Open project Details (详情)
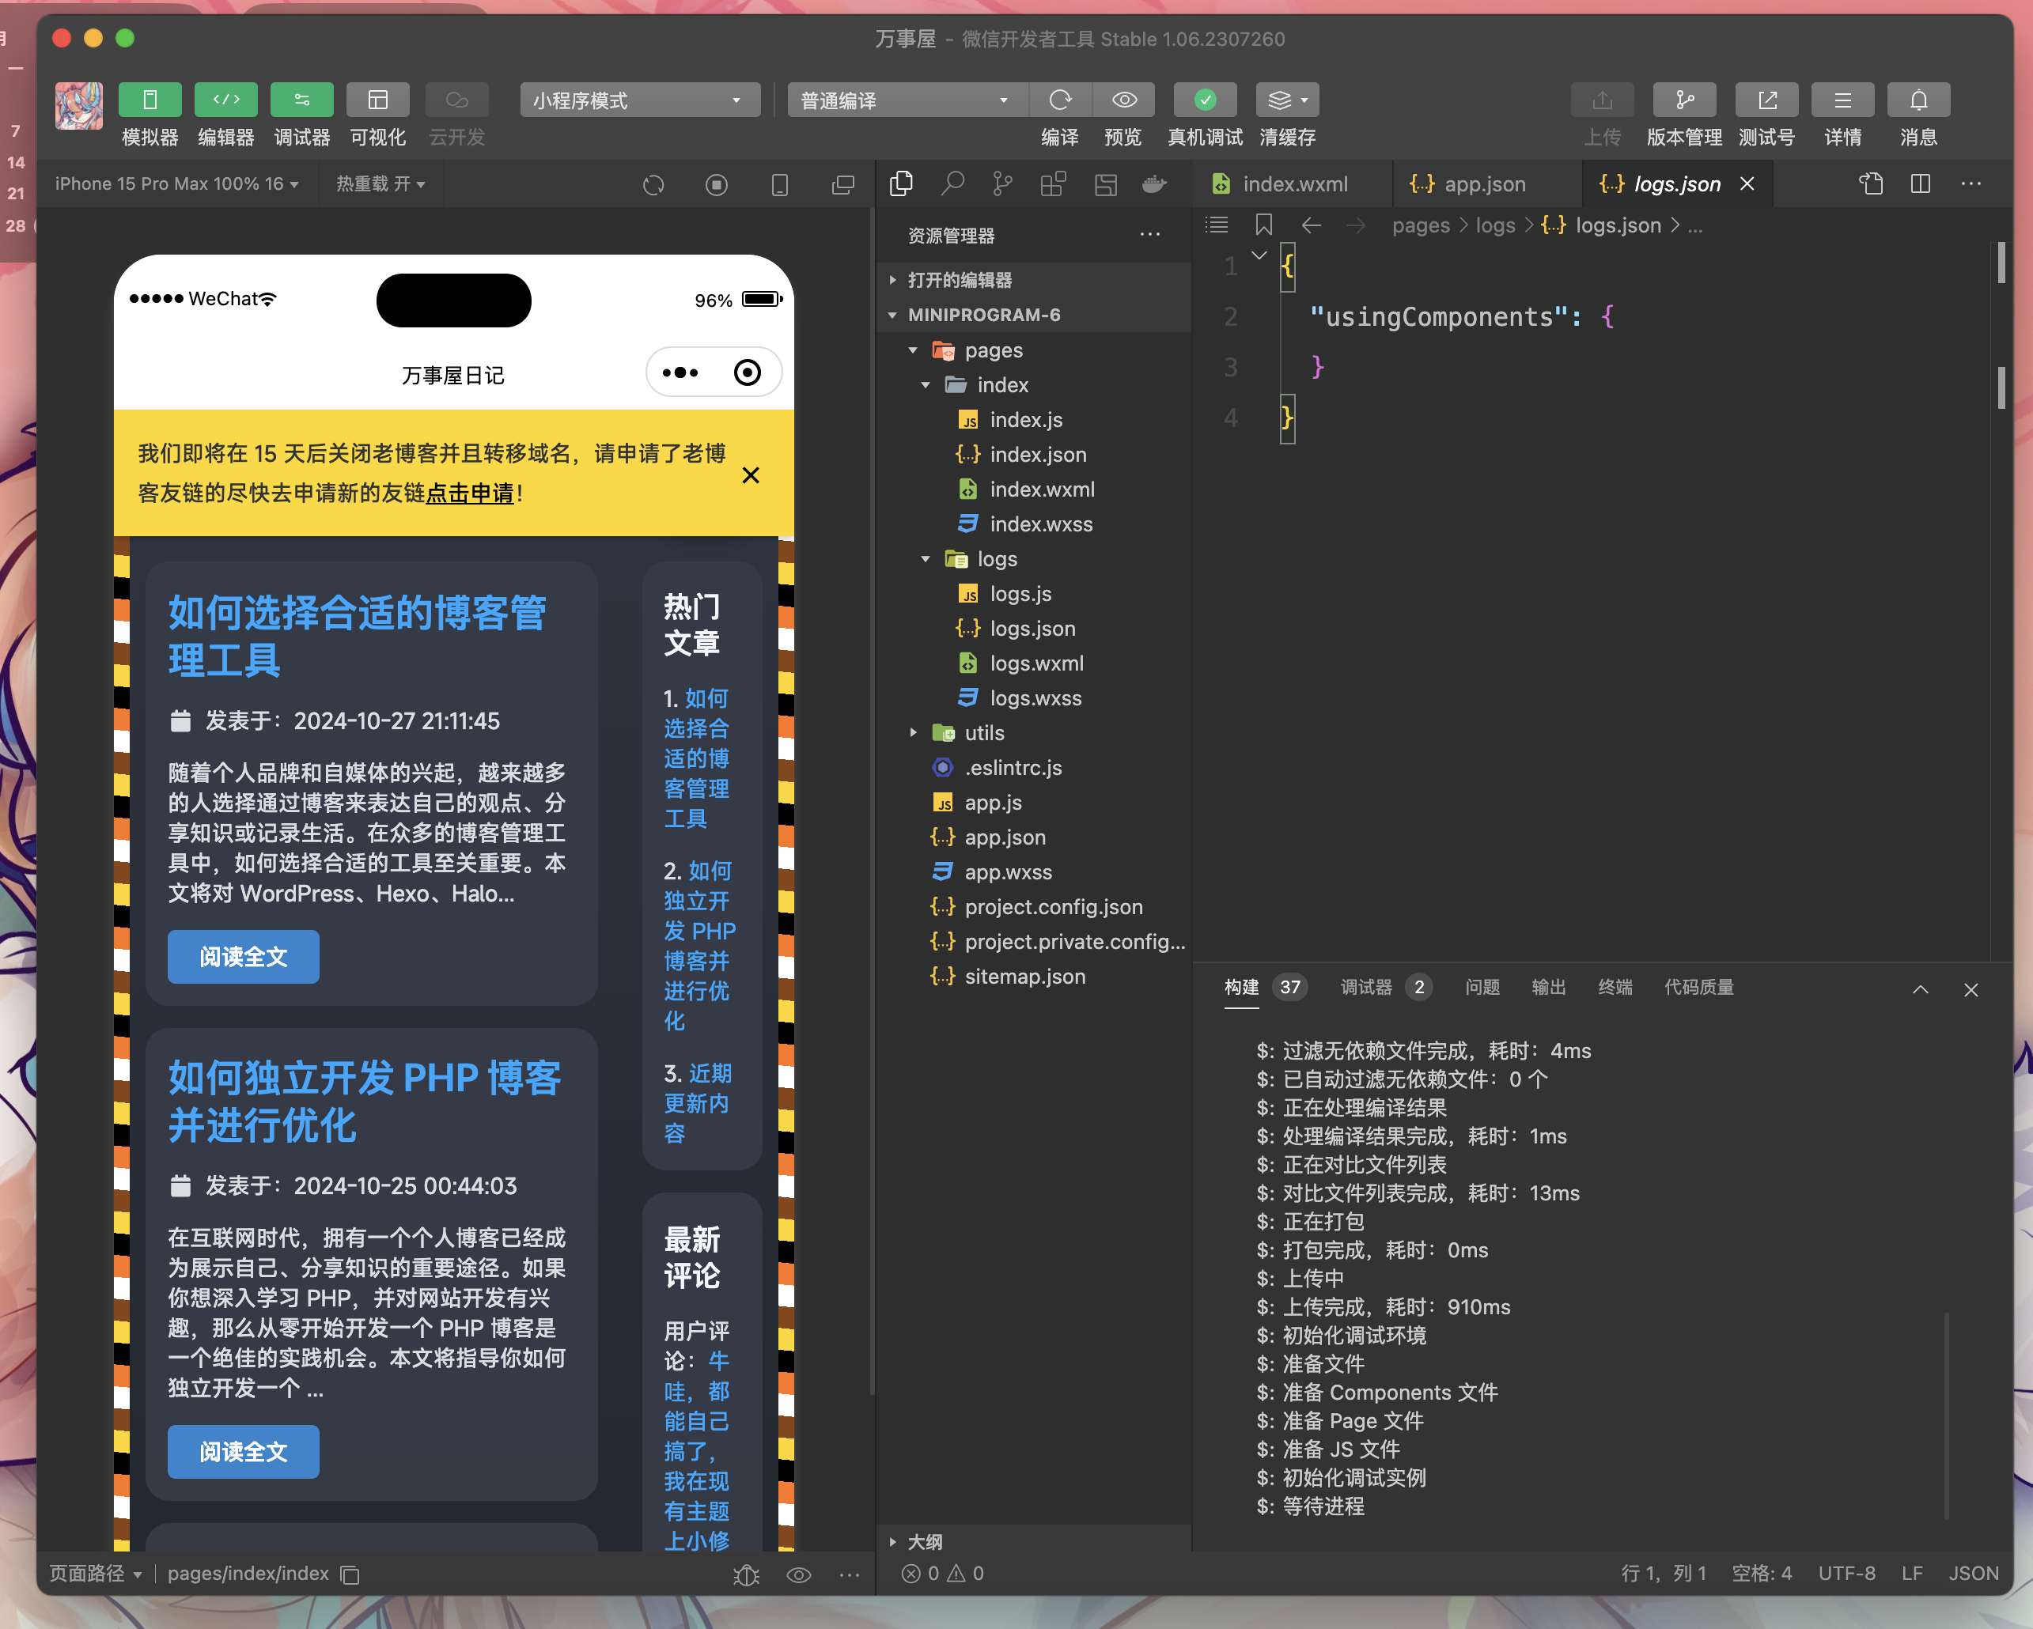 1842,100
